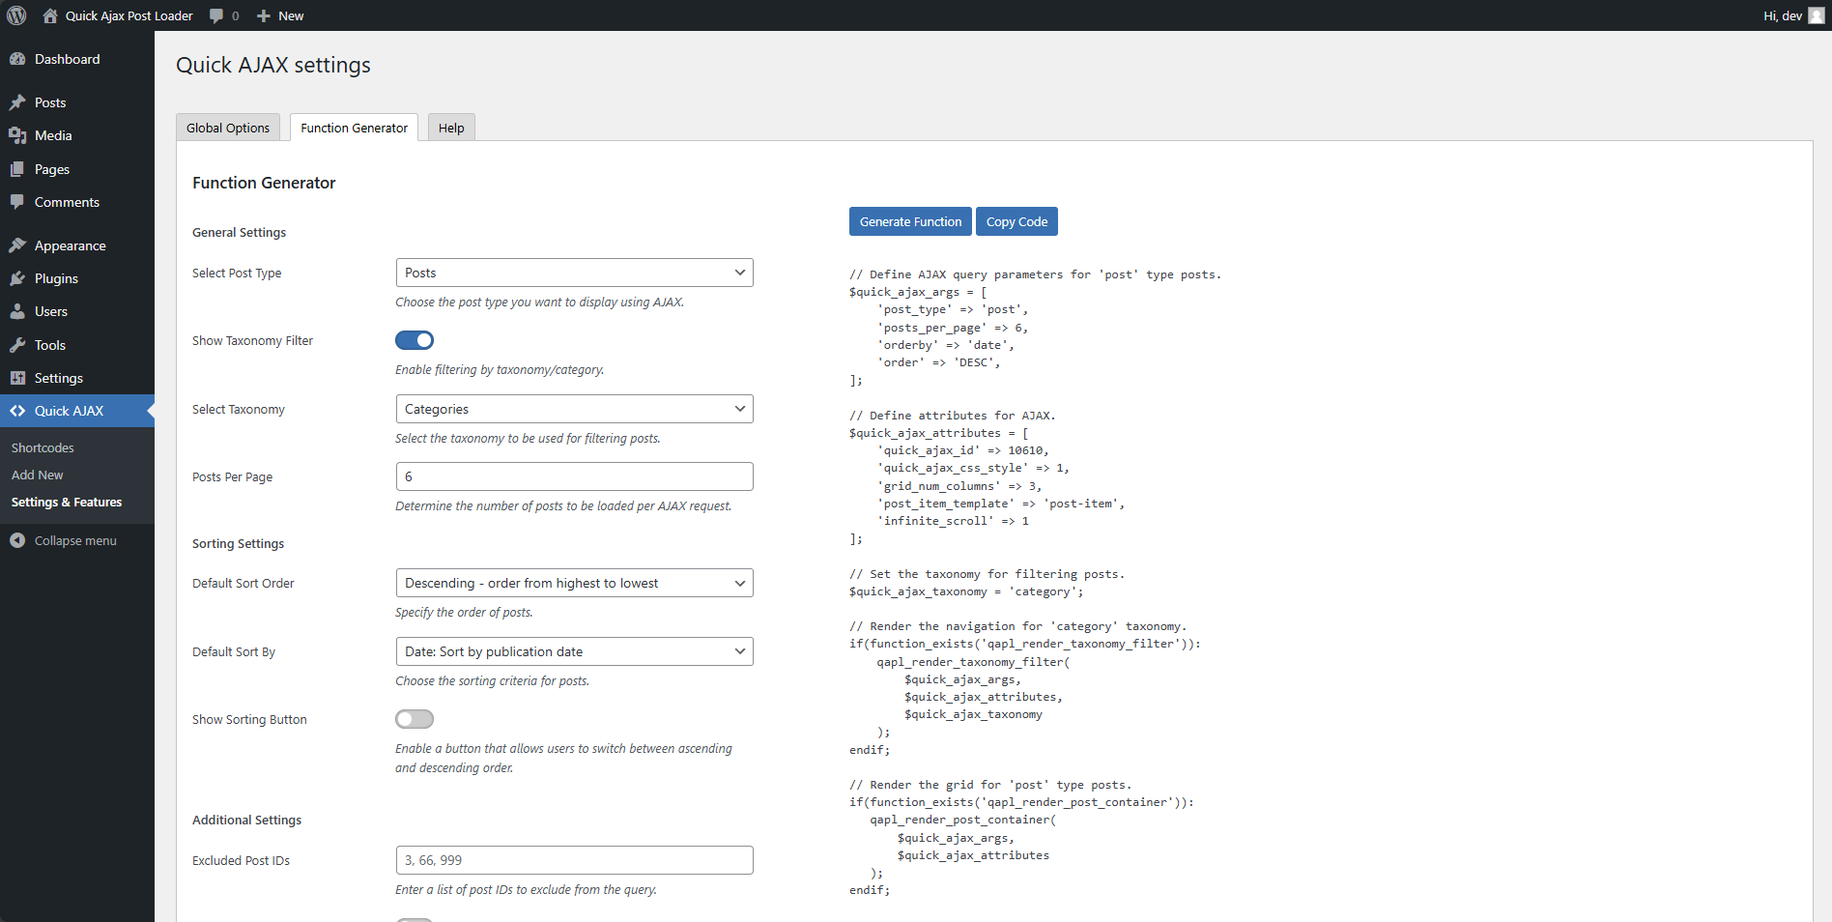Click the WordPress logo icon

tap(16, 15)
